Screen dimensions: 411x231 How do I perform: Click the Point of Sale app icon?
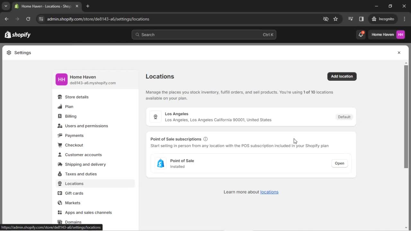coord(161,163)
